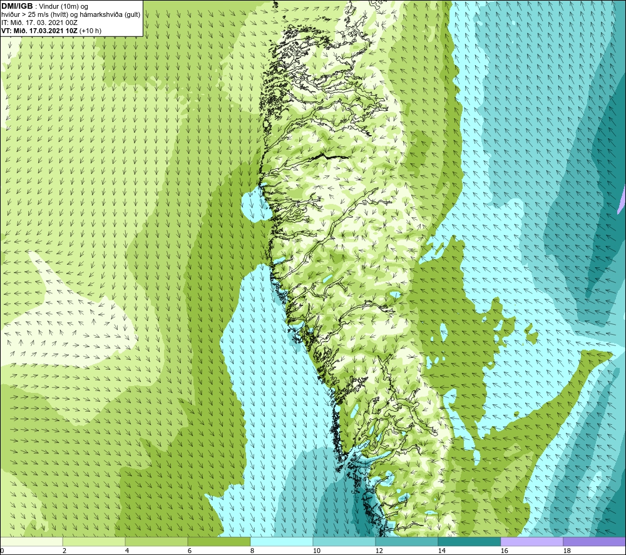Click the '8' label on the color scale
This screenshot has height=555, width=626.
click(x=252, y=551)
